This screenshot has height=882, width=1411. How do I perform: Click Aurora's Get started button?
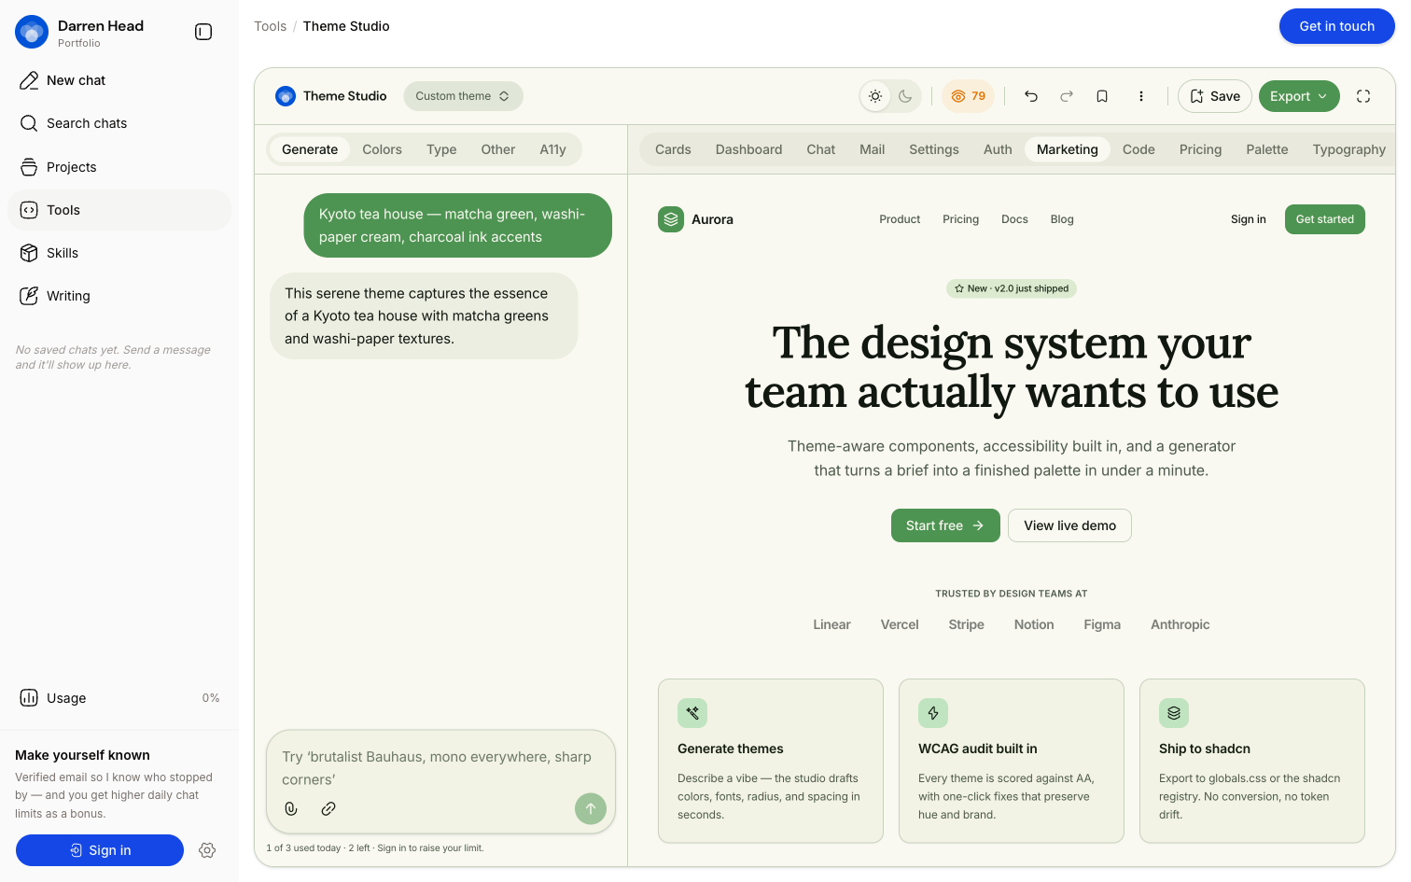tap(1324, 219)
